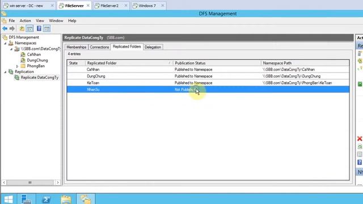
Task: Open the View menu
Action: (x=40, y=21)
